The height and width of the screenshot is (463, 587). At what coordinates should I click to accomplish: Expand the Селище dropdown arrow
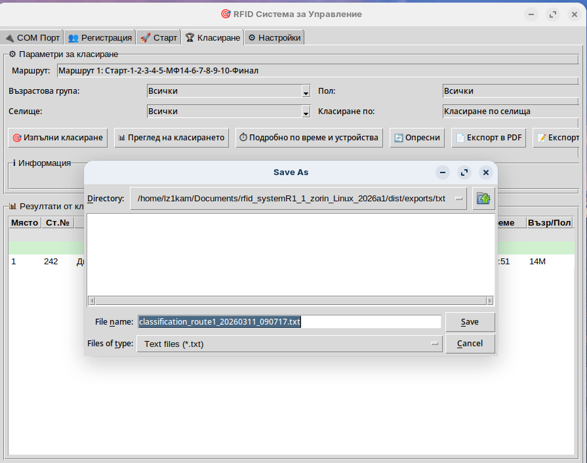[x=306, y=112]
